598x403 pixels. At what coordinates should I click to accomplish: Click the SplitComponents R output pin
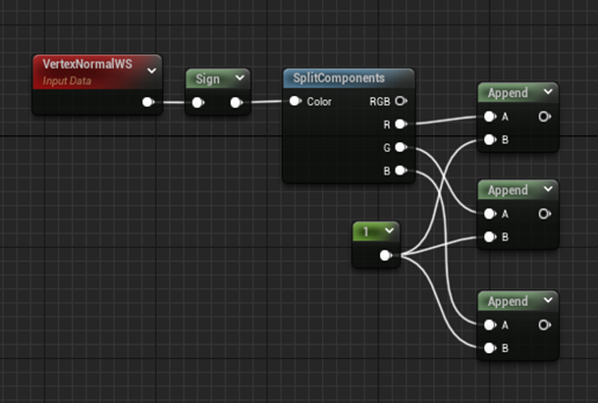pyautogui.click(x=401, y=124)
